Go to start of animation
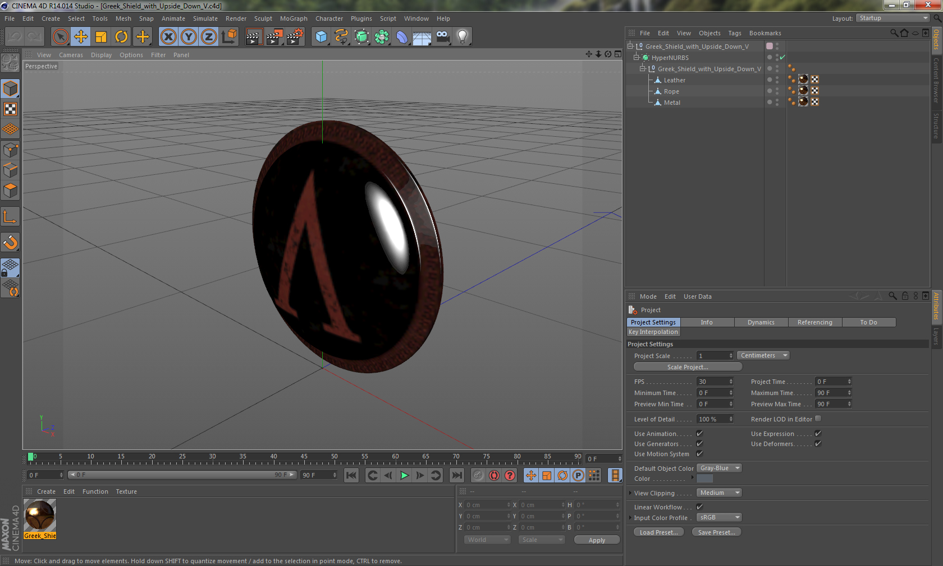The width and height of the screenshot is (943, 566). (351, 475)
